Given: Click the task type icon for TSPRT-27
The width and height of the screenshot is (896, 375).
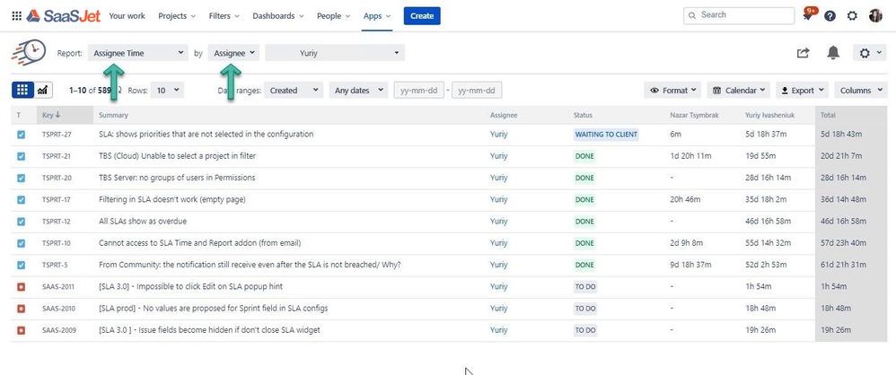Looking at the screenshot, I should [x=22, y=135].
